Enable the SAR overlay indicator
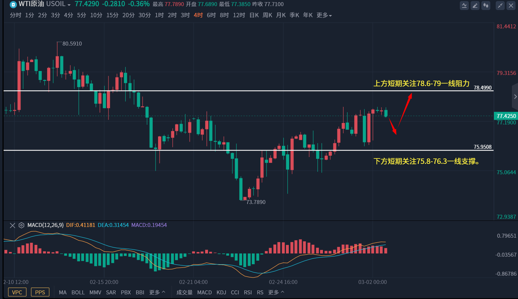Viewport: 518px width, 299px height. pos(111,292)
